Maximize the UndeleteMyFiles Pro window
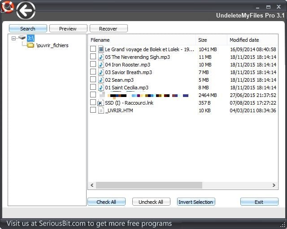This screenshot has height=229, width=287. pyautogui.click(x=268, y=7)
